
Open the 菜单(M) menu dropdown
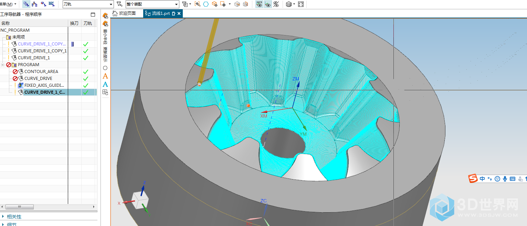point(8,4)
